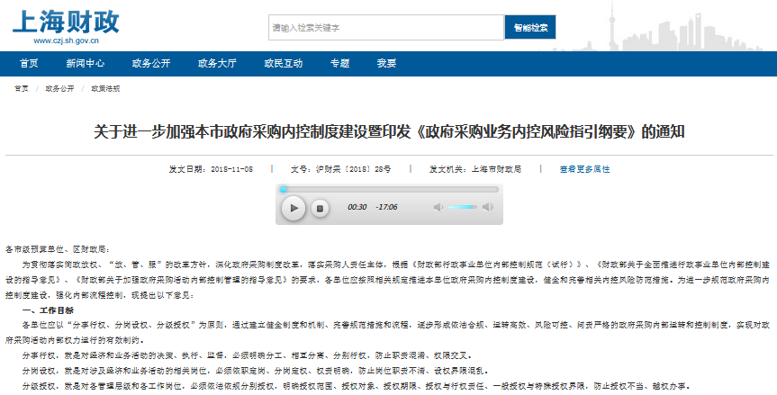The height and width of the screenshot is (395, 777).
Task: Stop the audio playback
Action: click(319, 208)
